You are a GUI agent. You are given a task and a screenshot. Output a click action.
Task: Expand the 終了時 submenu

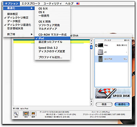(x=19, y=34)
